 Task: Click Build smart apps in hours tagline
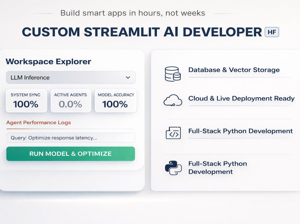pos(133,13)
